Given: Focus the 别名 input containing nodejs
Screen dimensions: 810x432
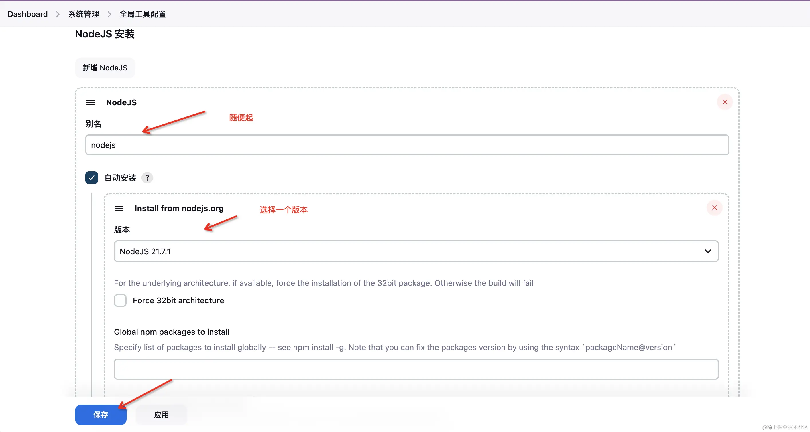Looking at the screenshot, I should click(x=407, y=145).
